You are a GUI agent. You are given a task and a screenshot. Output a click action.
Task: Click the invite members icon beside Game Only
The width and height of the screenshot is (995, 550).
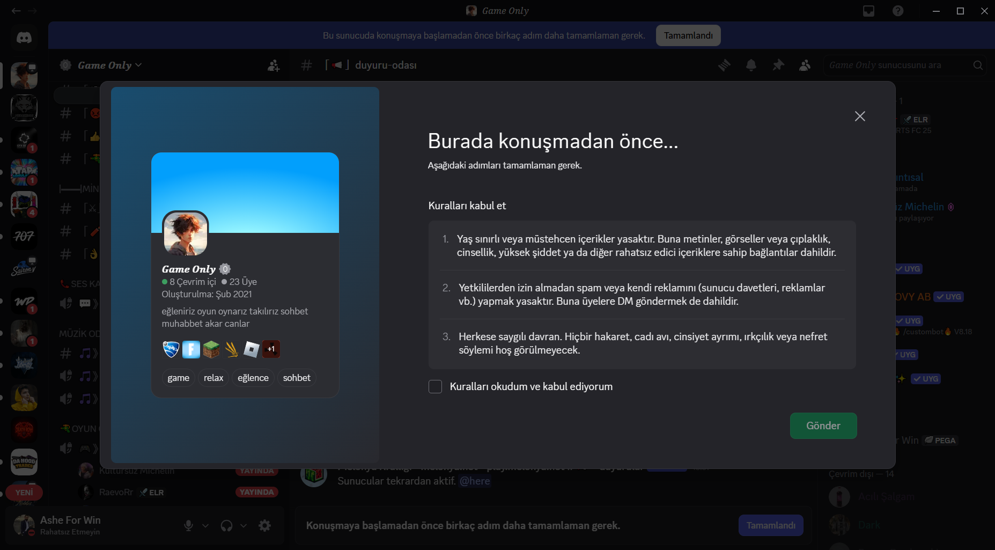point(274,65)
